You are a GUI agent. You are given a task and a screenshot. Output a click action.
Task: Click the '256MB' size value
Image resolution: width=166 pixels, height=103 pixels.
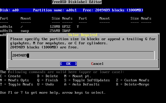(x=55, y=31)
